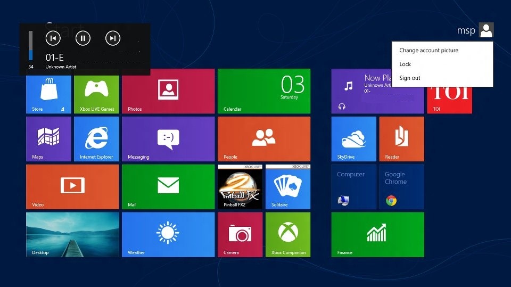Screen dimensions: 511x287
Task: Open the Finance tile
Action: pyautogui.click(x=378, y=235)
